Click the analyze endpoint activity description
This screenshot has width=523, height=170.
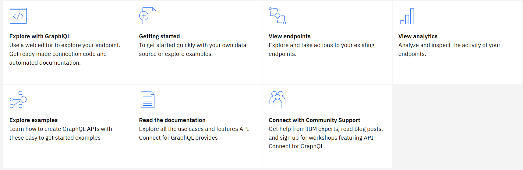449,49
